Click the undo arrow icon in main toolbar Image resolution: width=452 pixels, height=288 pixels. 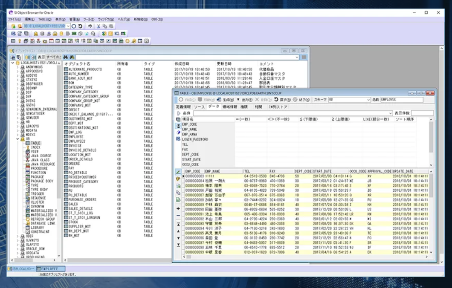tap(90, 26)
